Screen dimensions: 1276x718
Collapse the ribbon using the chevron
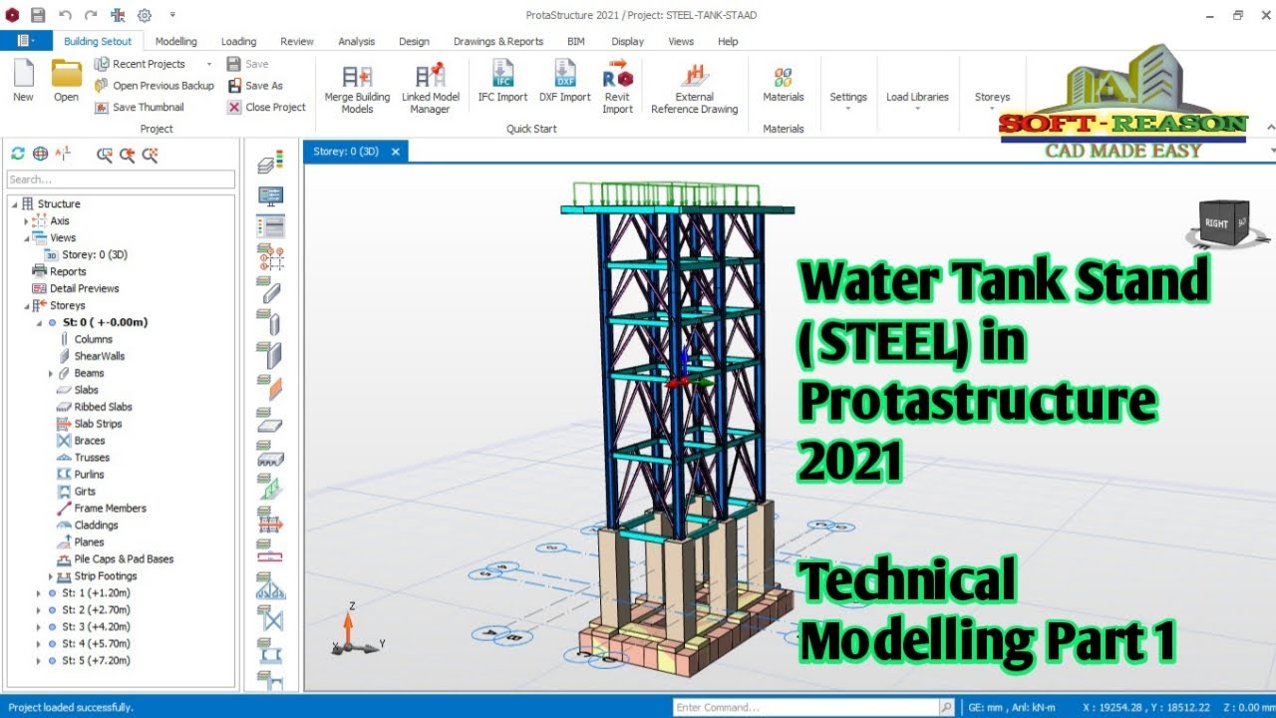[x=1271, y=128]
